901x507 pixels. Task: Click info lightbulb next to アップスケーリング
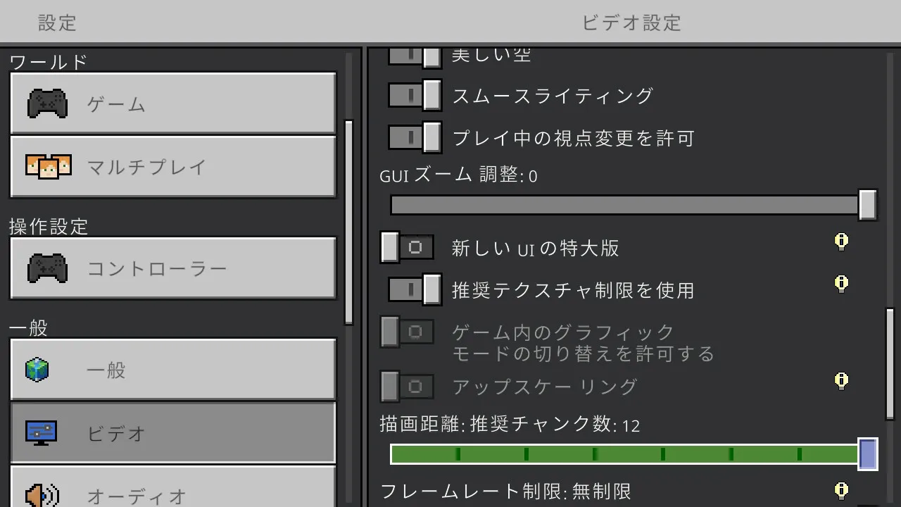pyautogui.click(x=840, y=381)
